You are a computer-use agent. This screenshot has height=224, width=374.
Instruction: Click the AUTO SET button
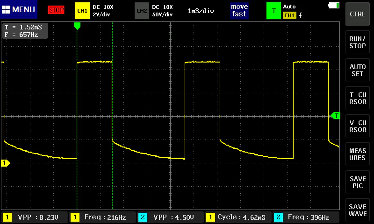[x=357, y=70]
